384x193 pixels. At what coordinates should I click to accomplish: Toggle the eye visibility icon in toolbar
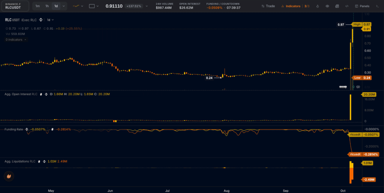coord(327,6)
